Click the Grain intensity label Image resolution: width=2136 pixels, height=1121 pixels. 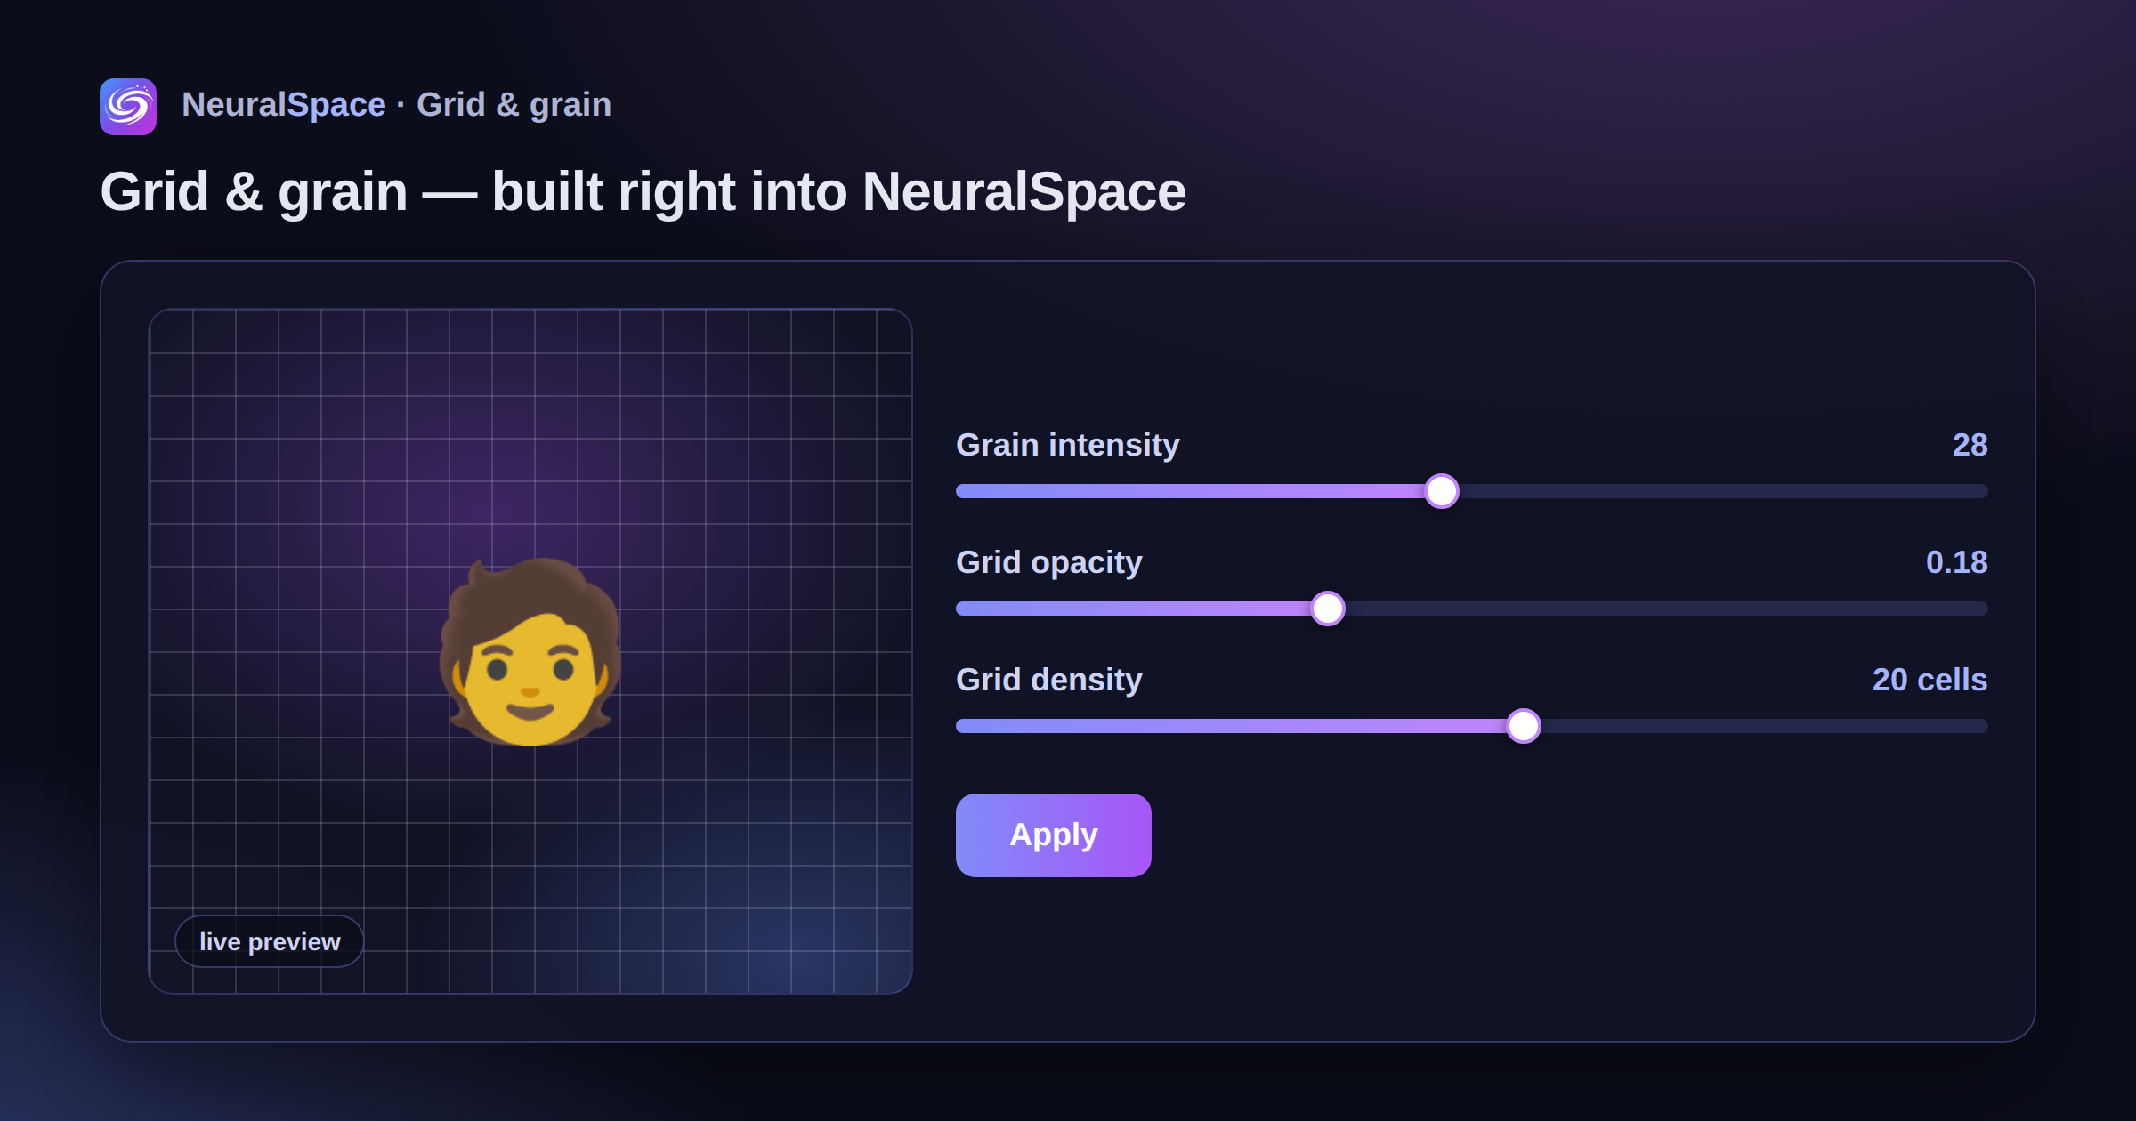pos(1067,445)
